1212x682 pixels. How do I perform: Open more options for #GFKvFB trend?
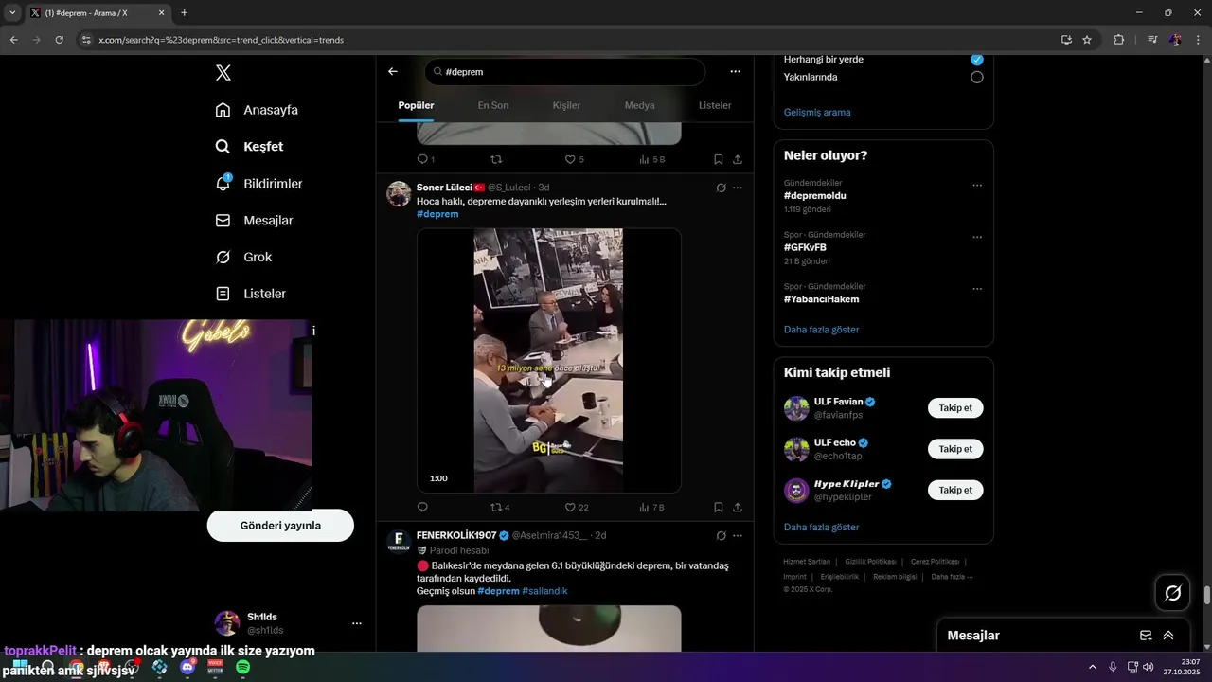point(977,238)
